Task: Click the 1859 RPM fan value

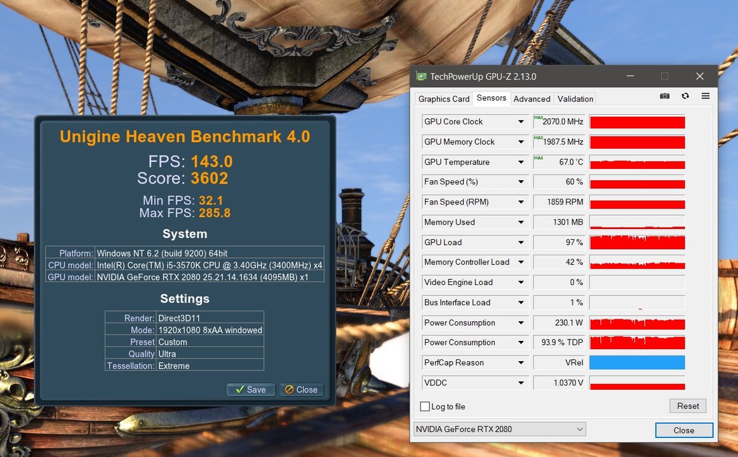Action: coord(559,202)
